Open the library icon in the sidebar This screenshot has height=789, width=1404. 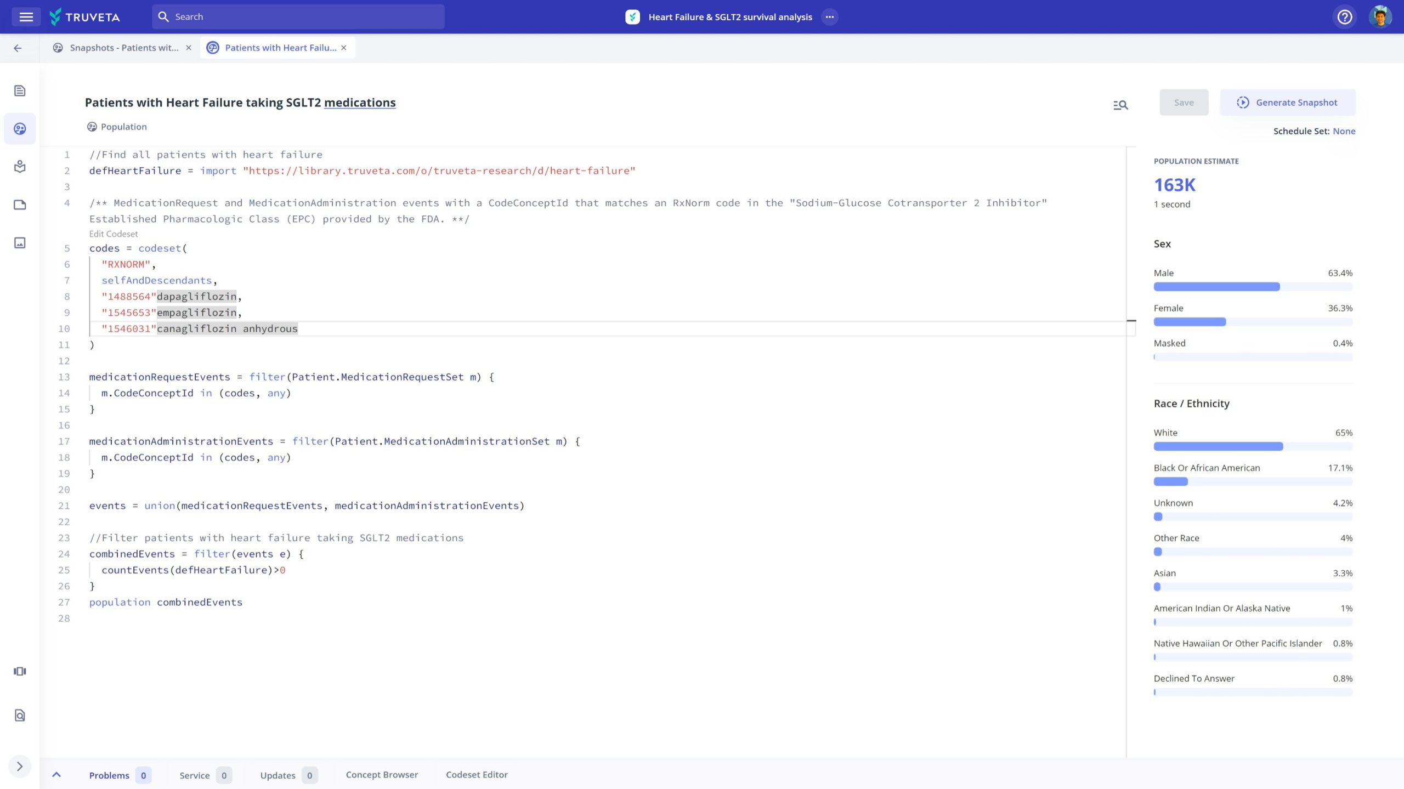pyautogui.click(x=20, y=167)
